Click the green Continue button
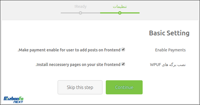Screen dimensions: 200x105 [124, 87]
